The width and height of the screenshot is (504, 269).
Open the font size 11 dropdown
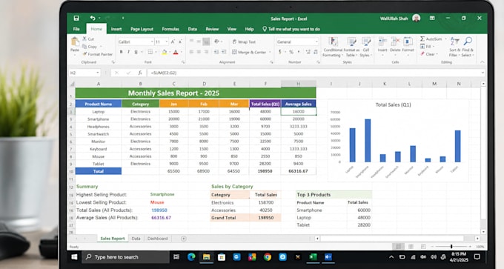[167, 41]
